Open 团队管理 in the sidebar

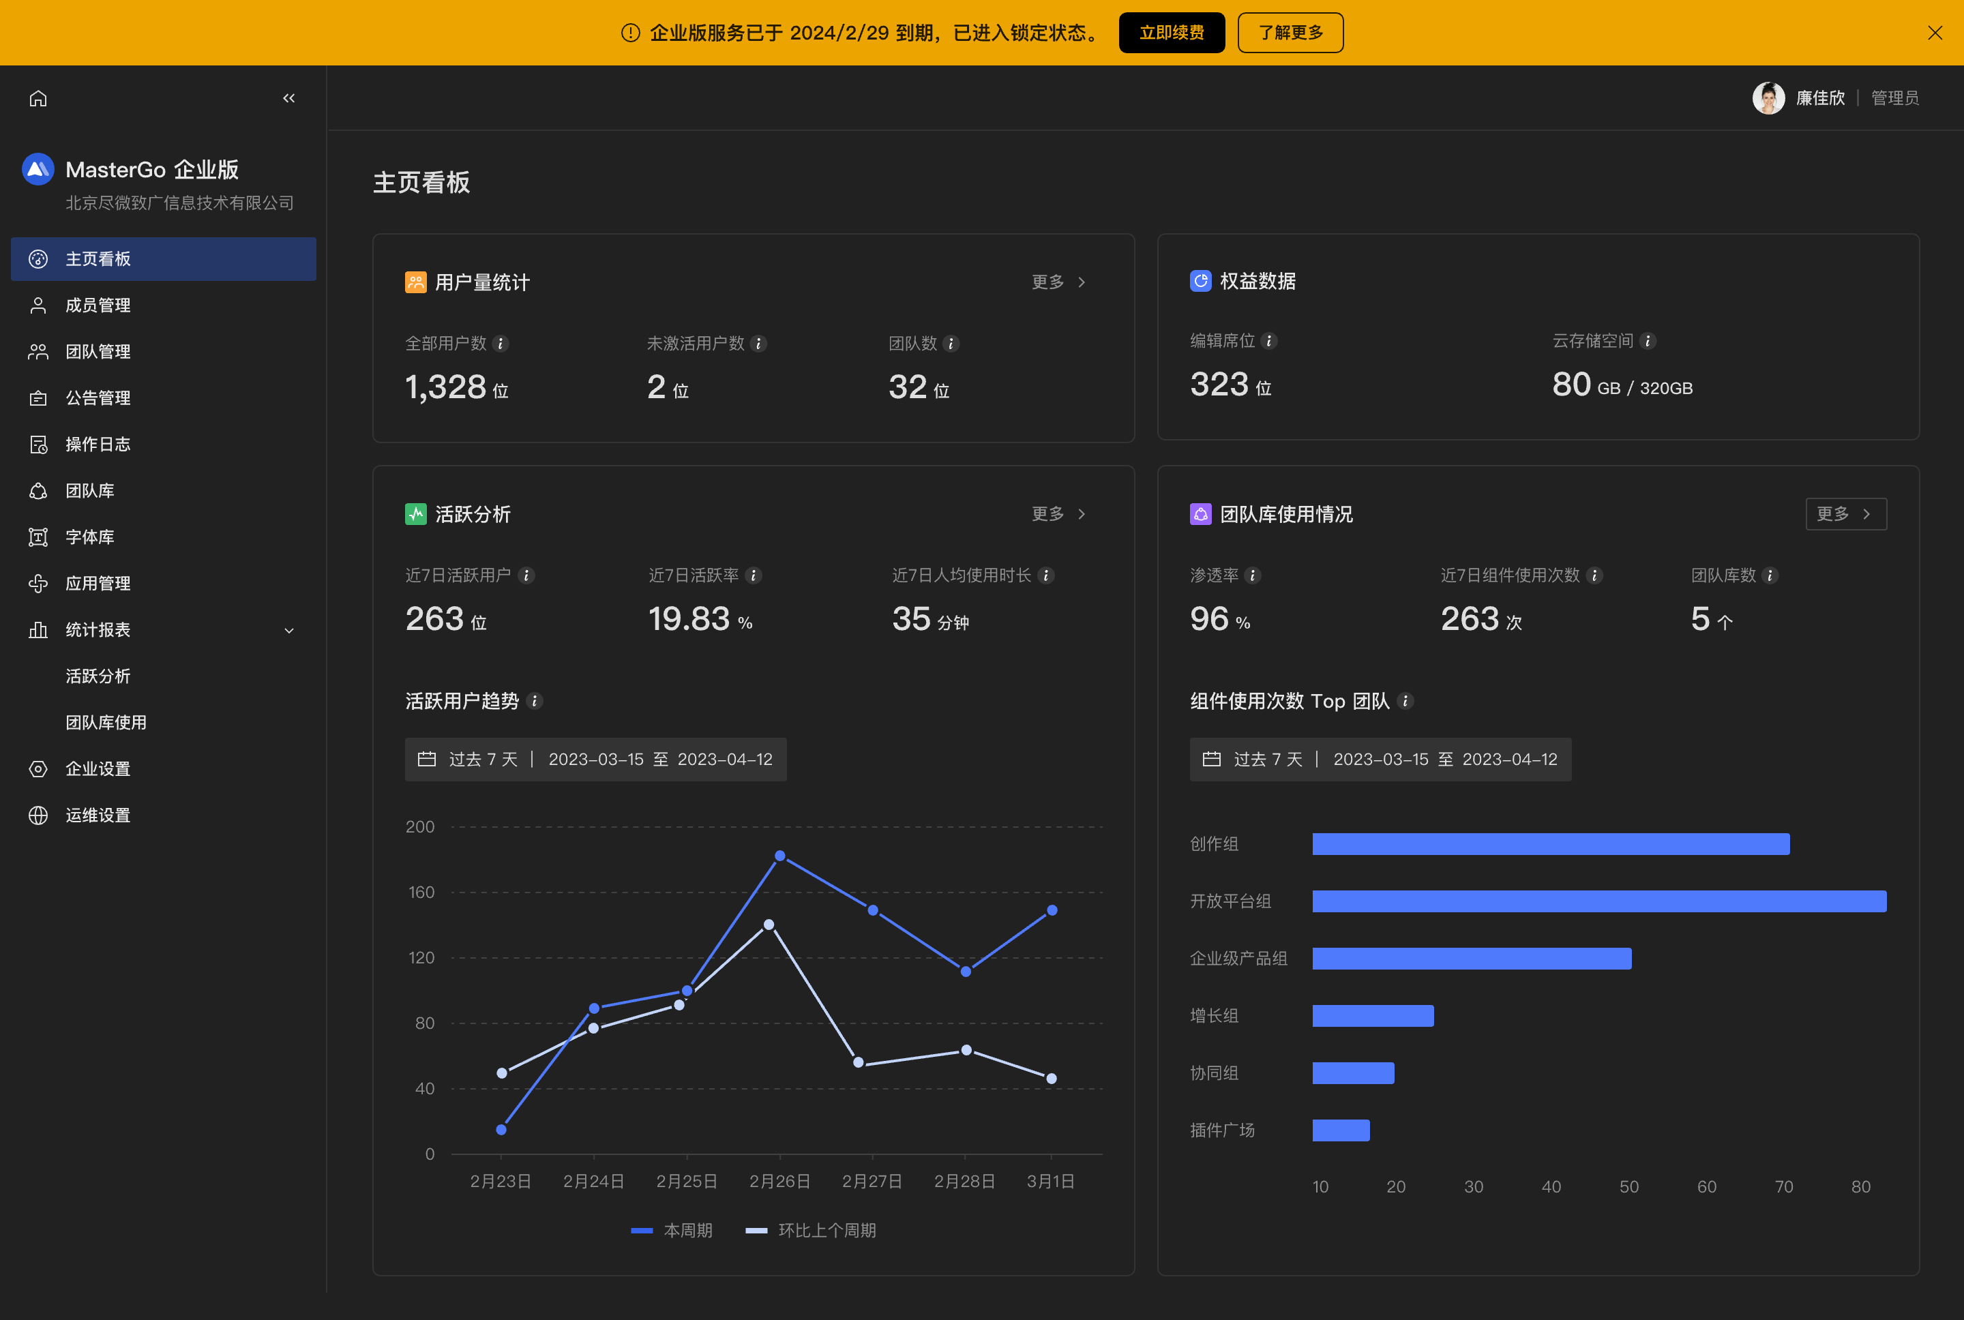point(163,351)
